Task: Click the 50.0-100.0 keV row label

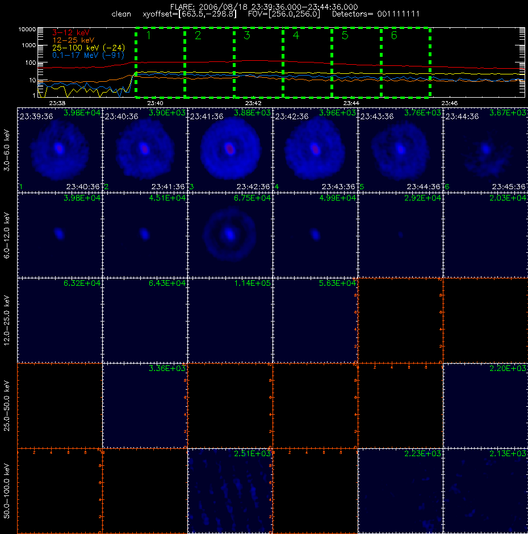Action: pos(7,491)
